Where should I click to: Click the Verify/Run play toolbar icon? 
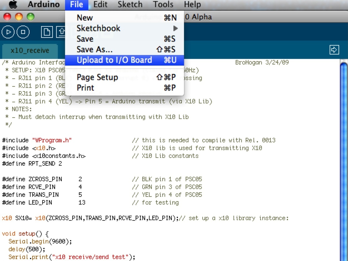coord(9,32)
